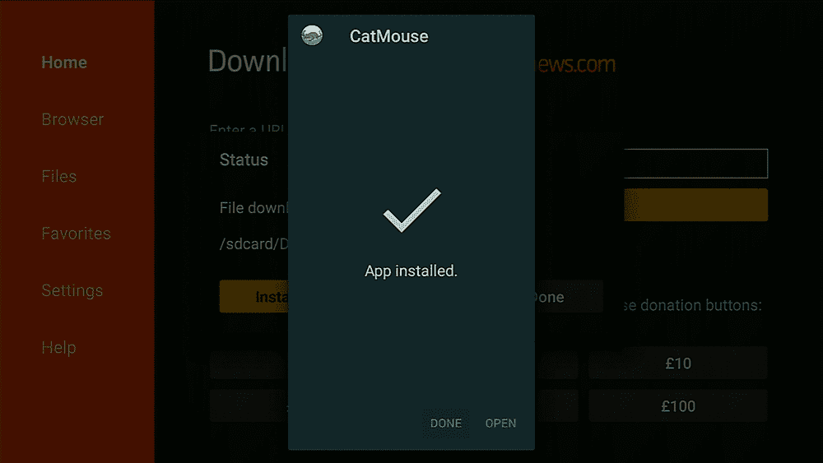
Task: Open the Settings menu item
Action: (72, 290)
